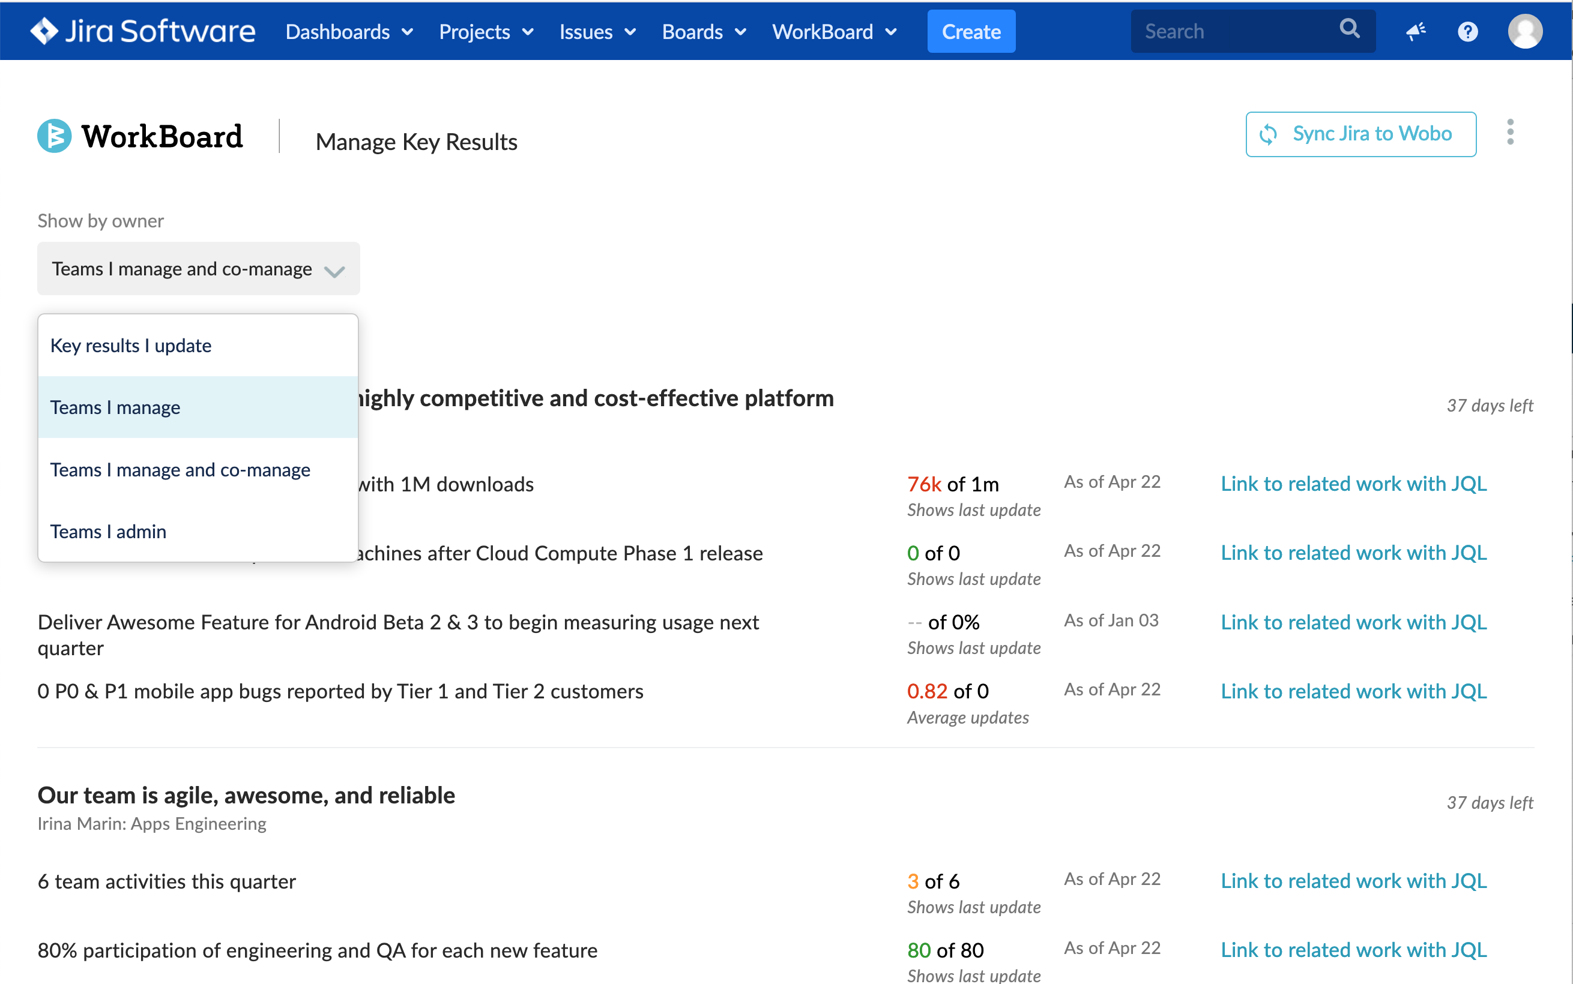Open the user profile avatar
The width and height of the screenshot is (1573, 984).
click(1525, 31)
